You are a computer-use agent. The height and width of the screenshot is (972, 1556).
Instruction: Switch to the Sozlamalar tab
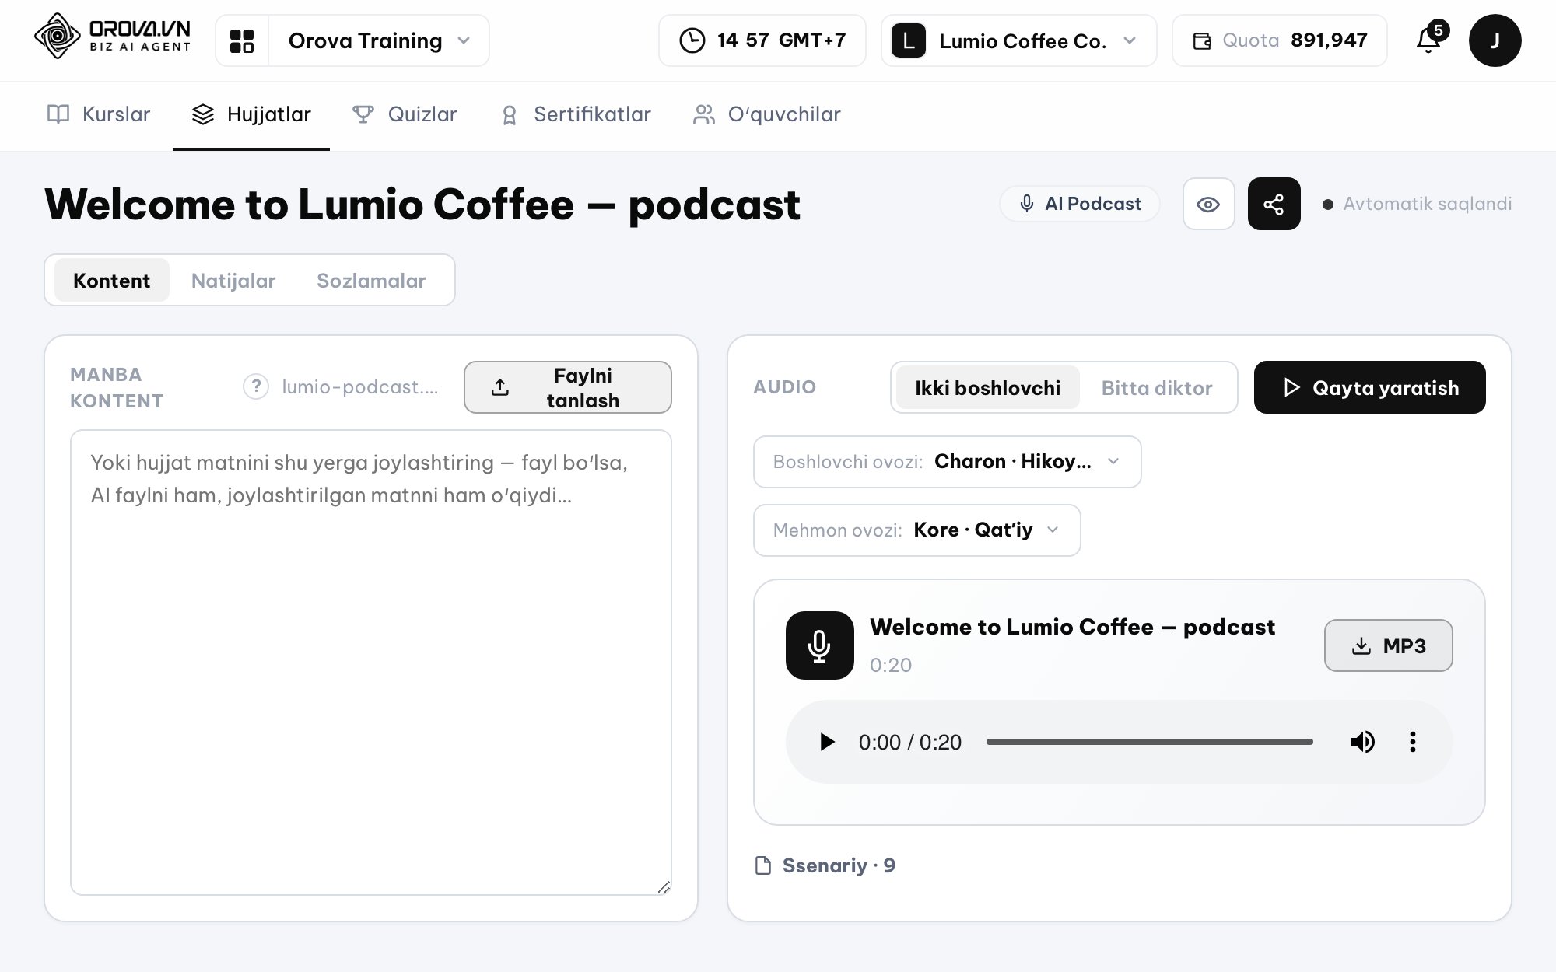(x=371, y=280)
